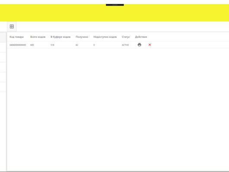Select the 'Всего кодов' column header
The height and width of the screenshot is (172, 229).
click(38, 37)
